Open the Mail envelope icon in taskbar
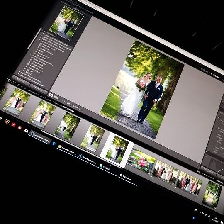Image resolution: width=224 pixels, height=224 pixels. point(26,131)
